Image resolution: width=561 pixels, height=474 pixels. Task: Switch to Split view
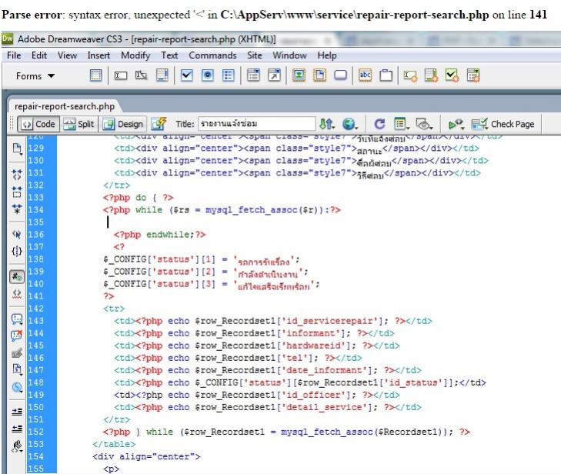(x=78, y=123)
